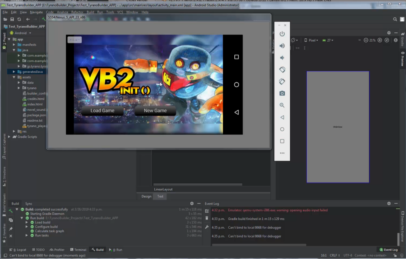Collapse the app module tree node
The image size is (406, 259).
click(x=9, y=39)
